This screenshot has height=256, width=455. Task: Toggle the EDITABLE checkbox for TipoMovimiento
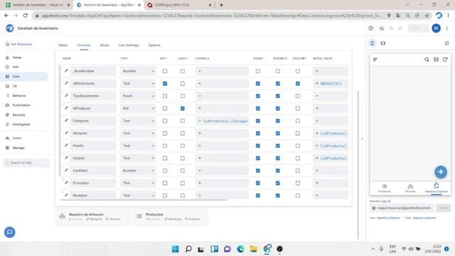pos(278,96)
